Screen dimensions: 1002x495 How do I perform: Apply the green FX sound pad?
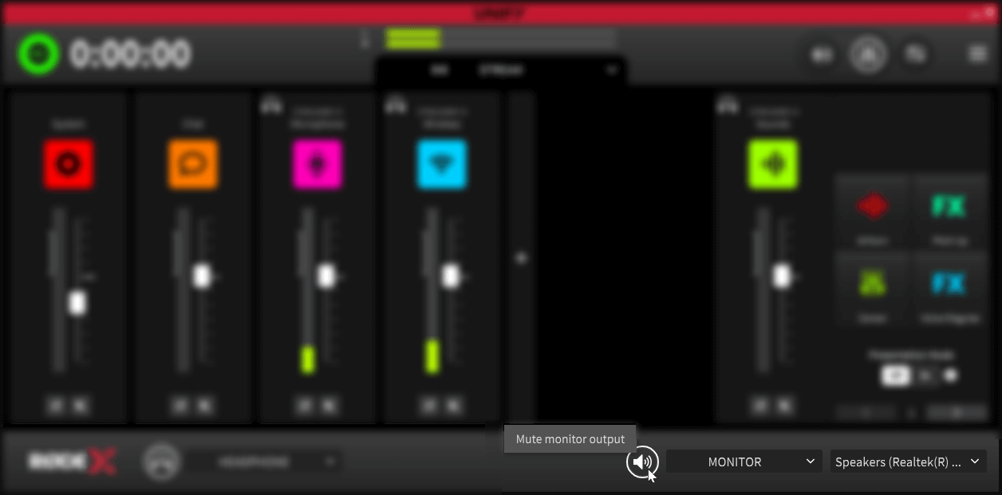coord(949,206)
